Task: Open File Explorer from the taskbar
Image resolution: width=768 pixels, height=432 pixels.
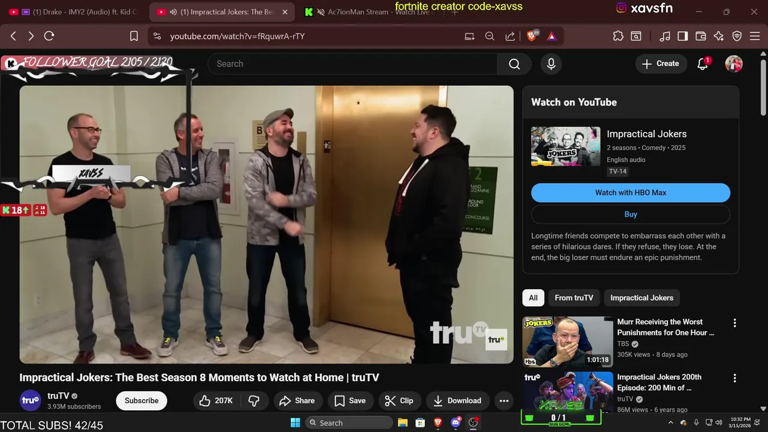Action: [x=403, y=422]
